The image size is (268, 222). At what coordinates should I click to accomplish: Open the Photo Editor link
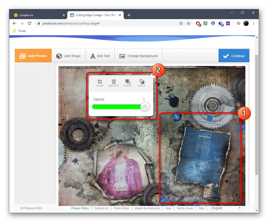[121, 208]
